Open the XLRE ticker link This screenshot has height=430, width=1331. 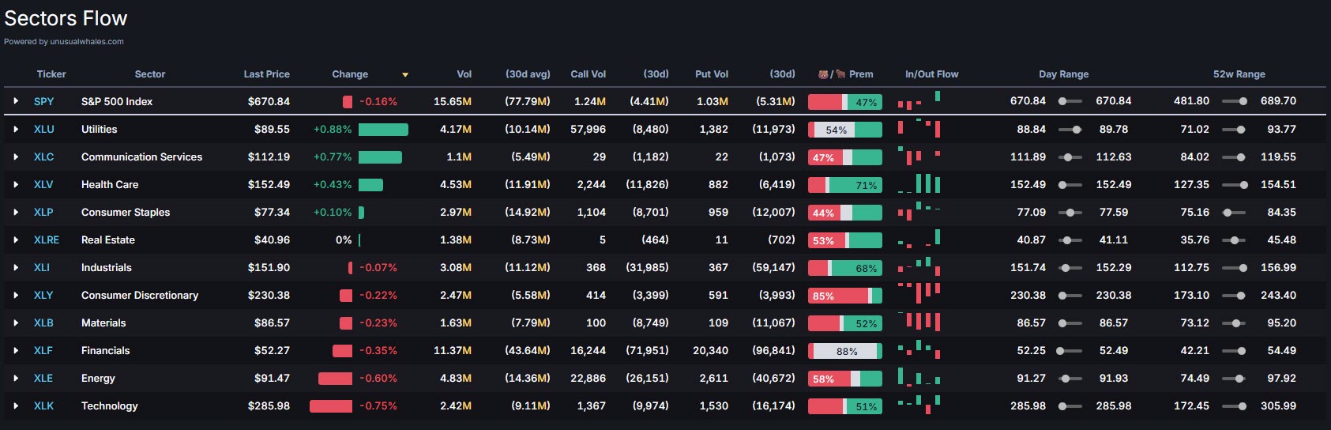47,240
